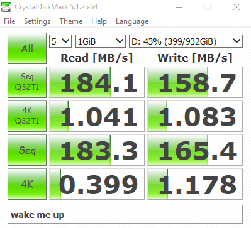The image size is (251, 228).
Task: Open the Language menu
Action: [x=132, y=21]
